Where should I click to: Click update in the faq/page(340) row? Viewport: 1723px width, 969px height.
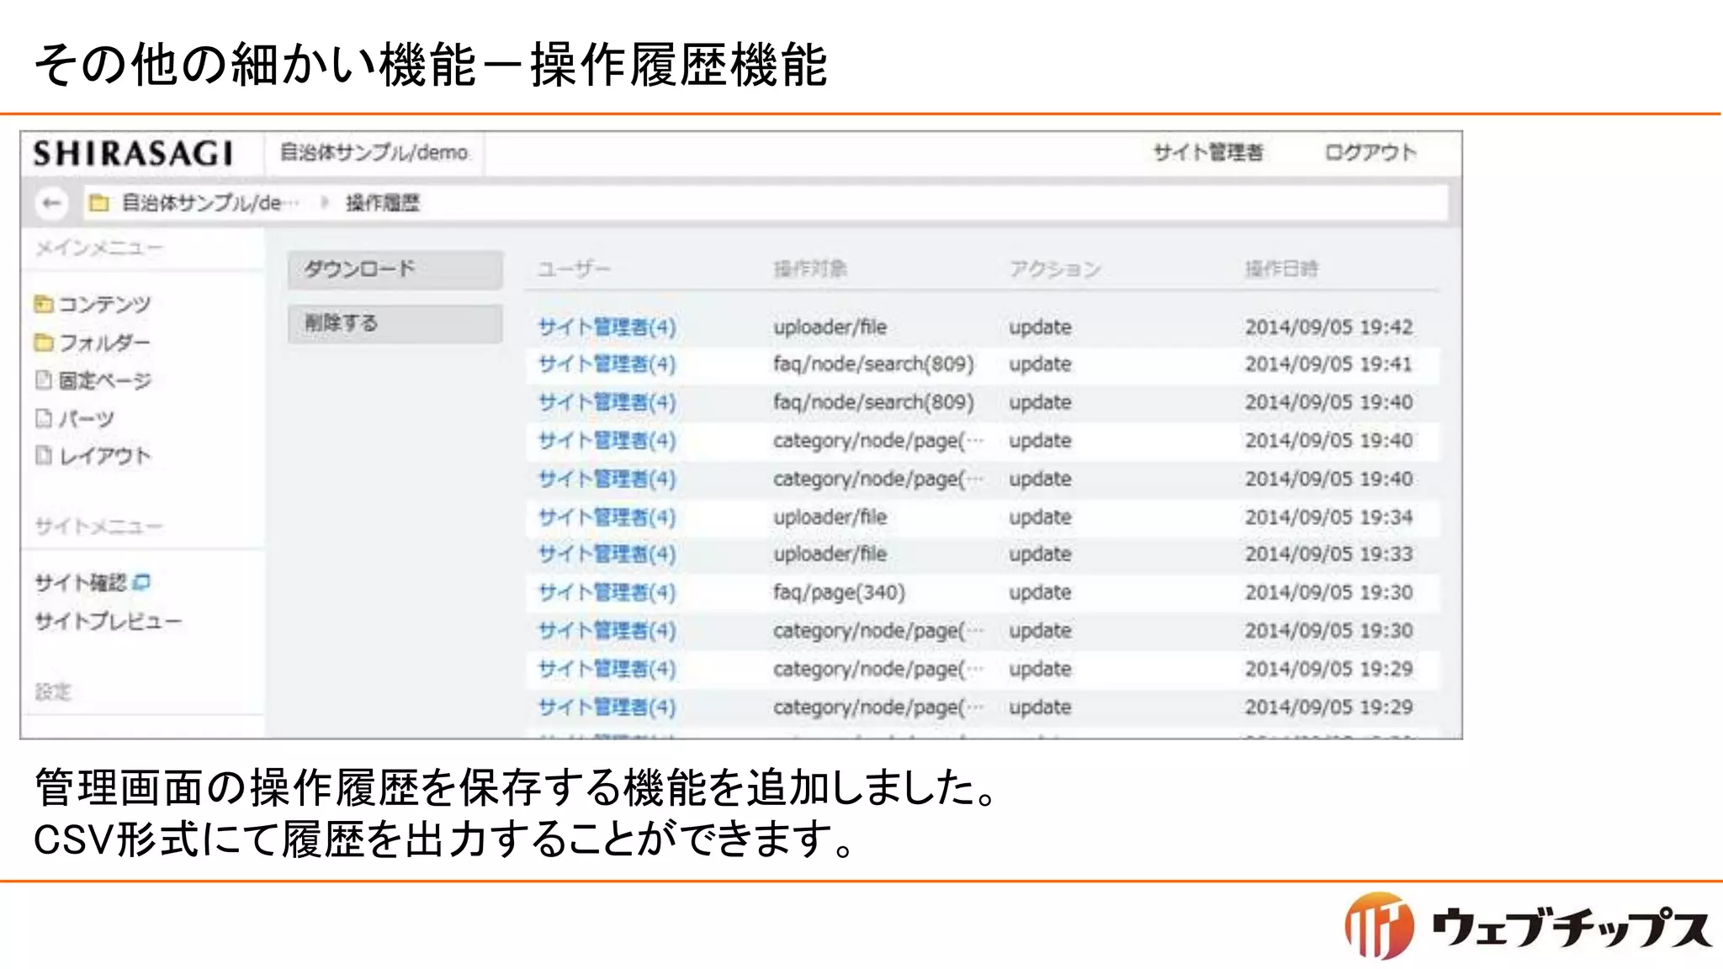coord(1041,592)
